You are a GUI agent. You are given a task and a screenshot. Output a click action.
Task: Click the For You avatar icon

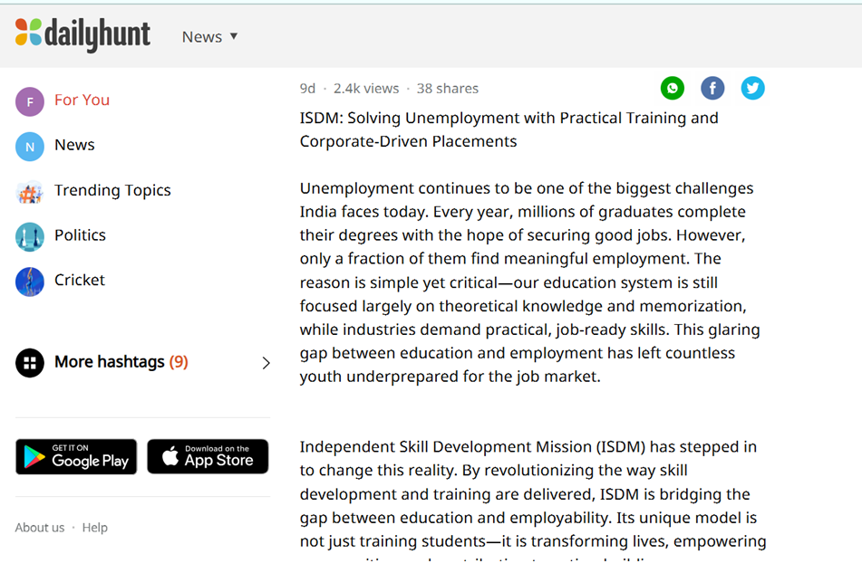click(x=30, y=101)
